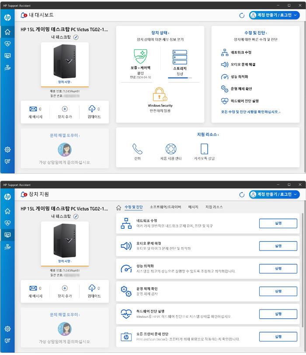Expand account dropdown in 장치 지원 window
The width and height of the screenshot is (306, 355).
[x=296, y=194]
